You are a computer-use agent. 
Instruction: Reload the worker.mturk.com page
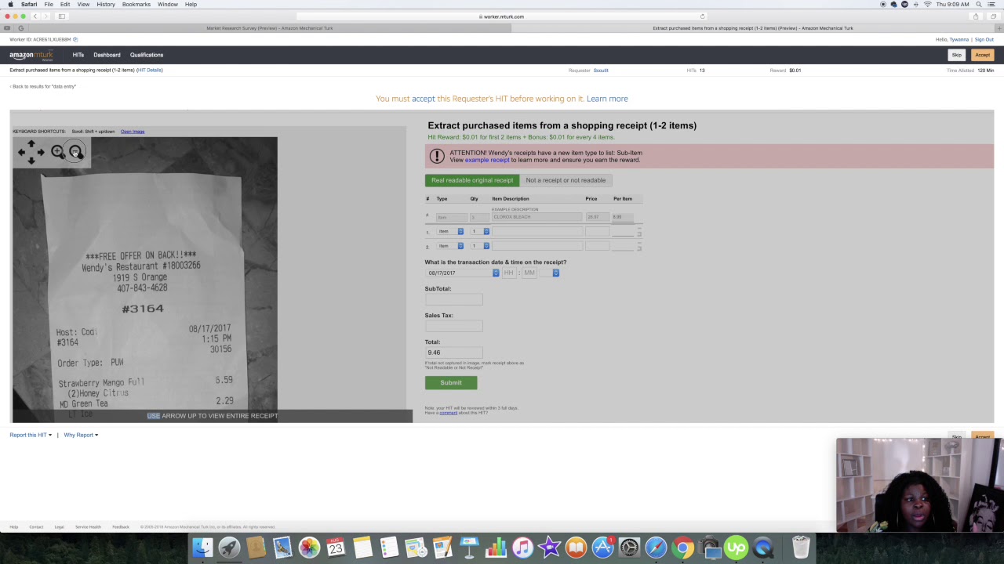click(x=702, y=16)
